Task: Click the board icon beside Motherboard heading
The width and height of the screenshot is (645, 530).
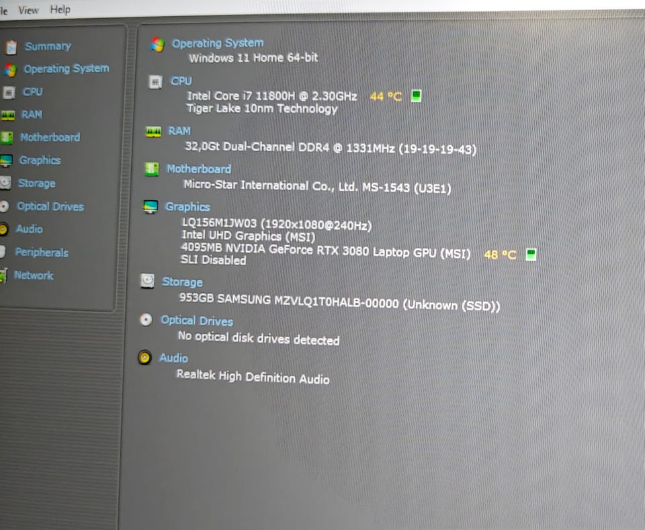Action: coord(152,169)
